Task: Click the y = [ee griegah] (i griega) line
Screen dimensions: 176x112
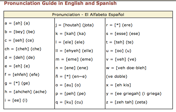Action: point(134,94)
